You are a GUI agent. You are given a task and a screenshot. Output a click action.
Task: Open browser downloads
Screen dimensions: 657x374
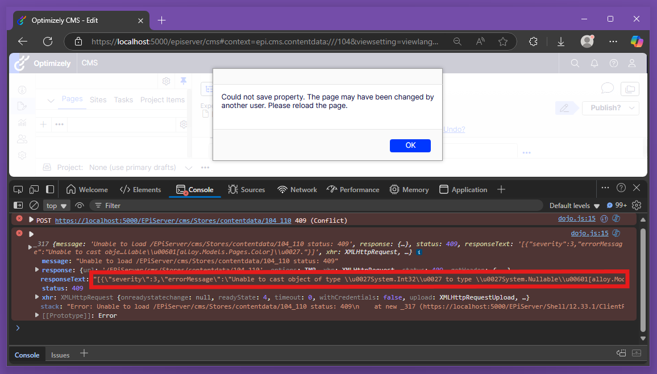[560, 41]
